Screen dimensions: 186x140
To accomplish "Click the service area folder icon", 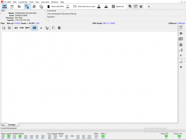I will coord(75,6).
